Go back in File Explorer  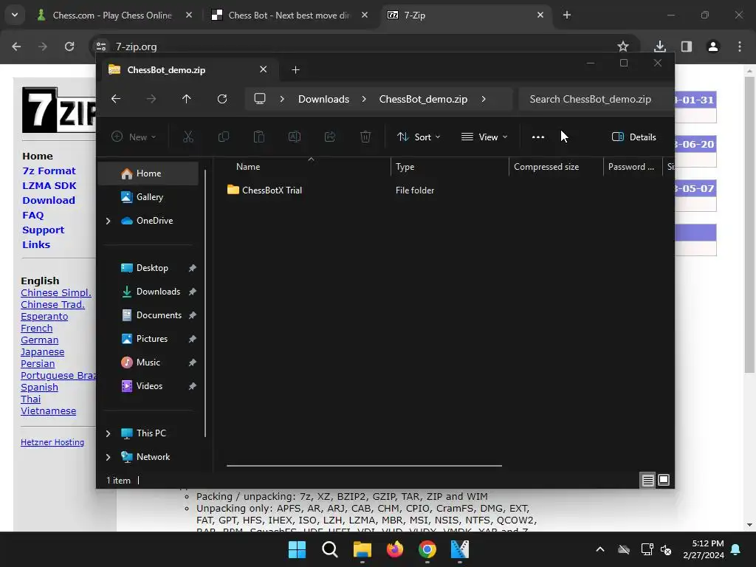(116, 99)
